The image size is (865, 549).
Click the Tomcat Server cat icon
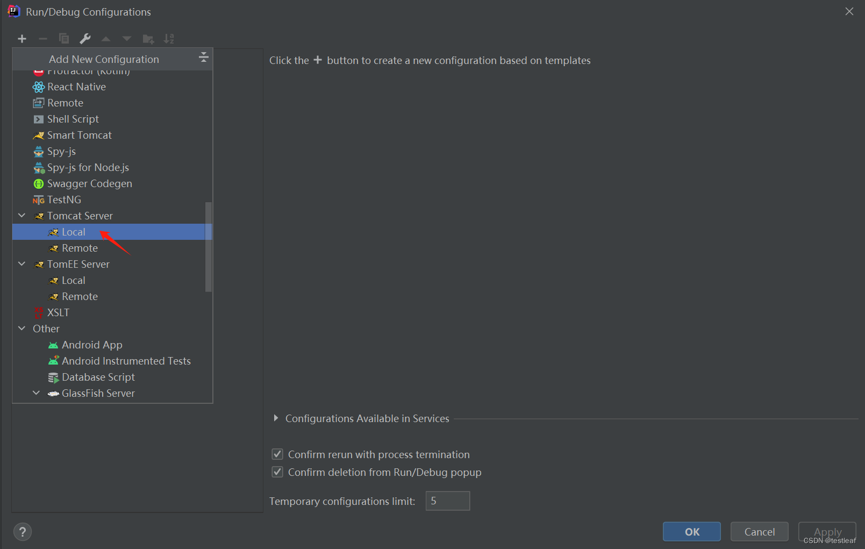[39, 216]
